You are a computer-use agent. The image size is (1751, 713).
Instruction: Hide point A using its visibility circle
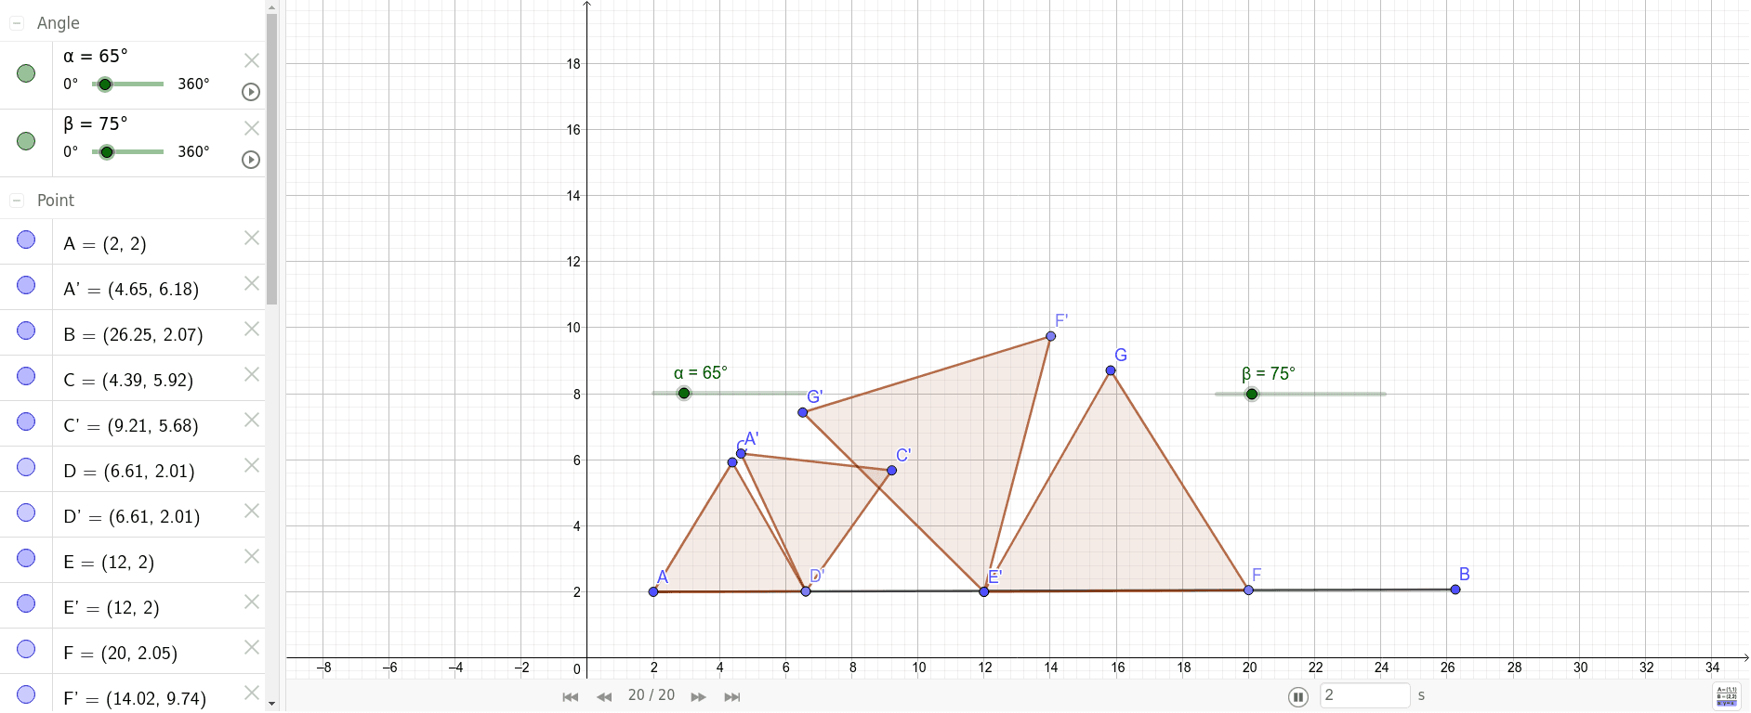coord(26,240)
